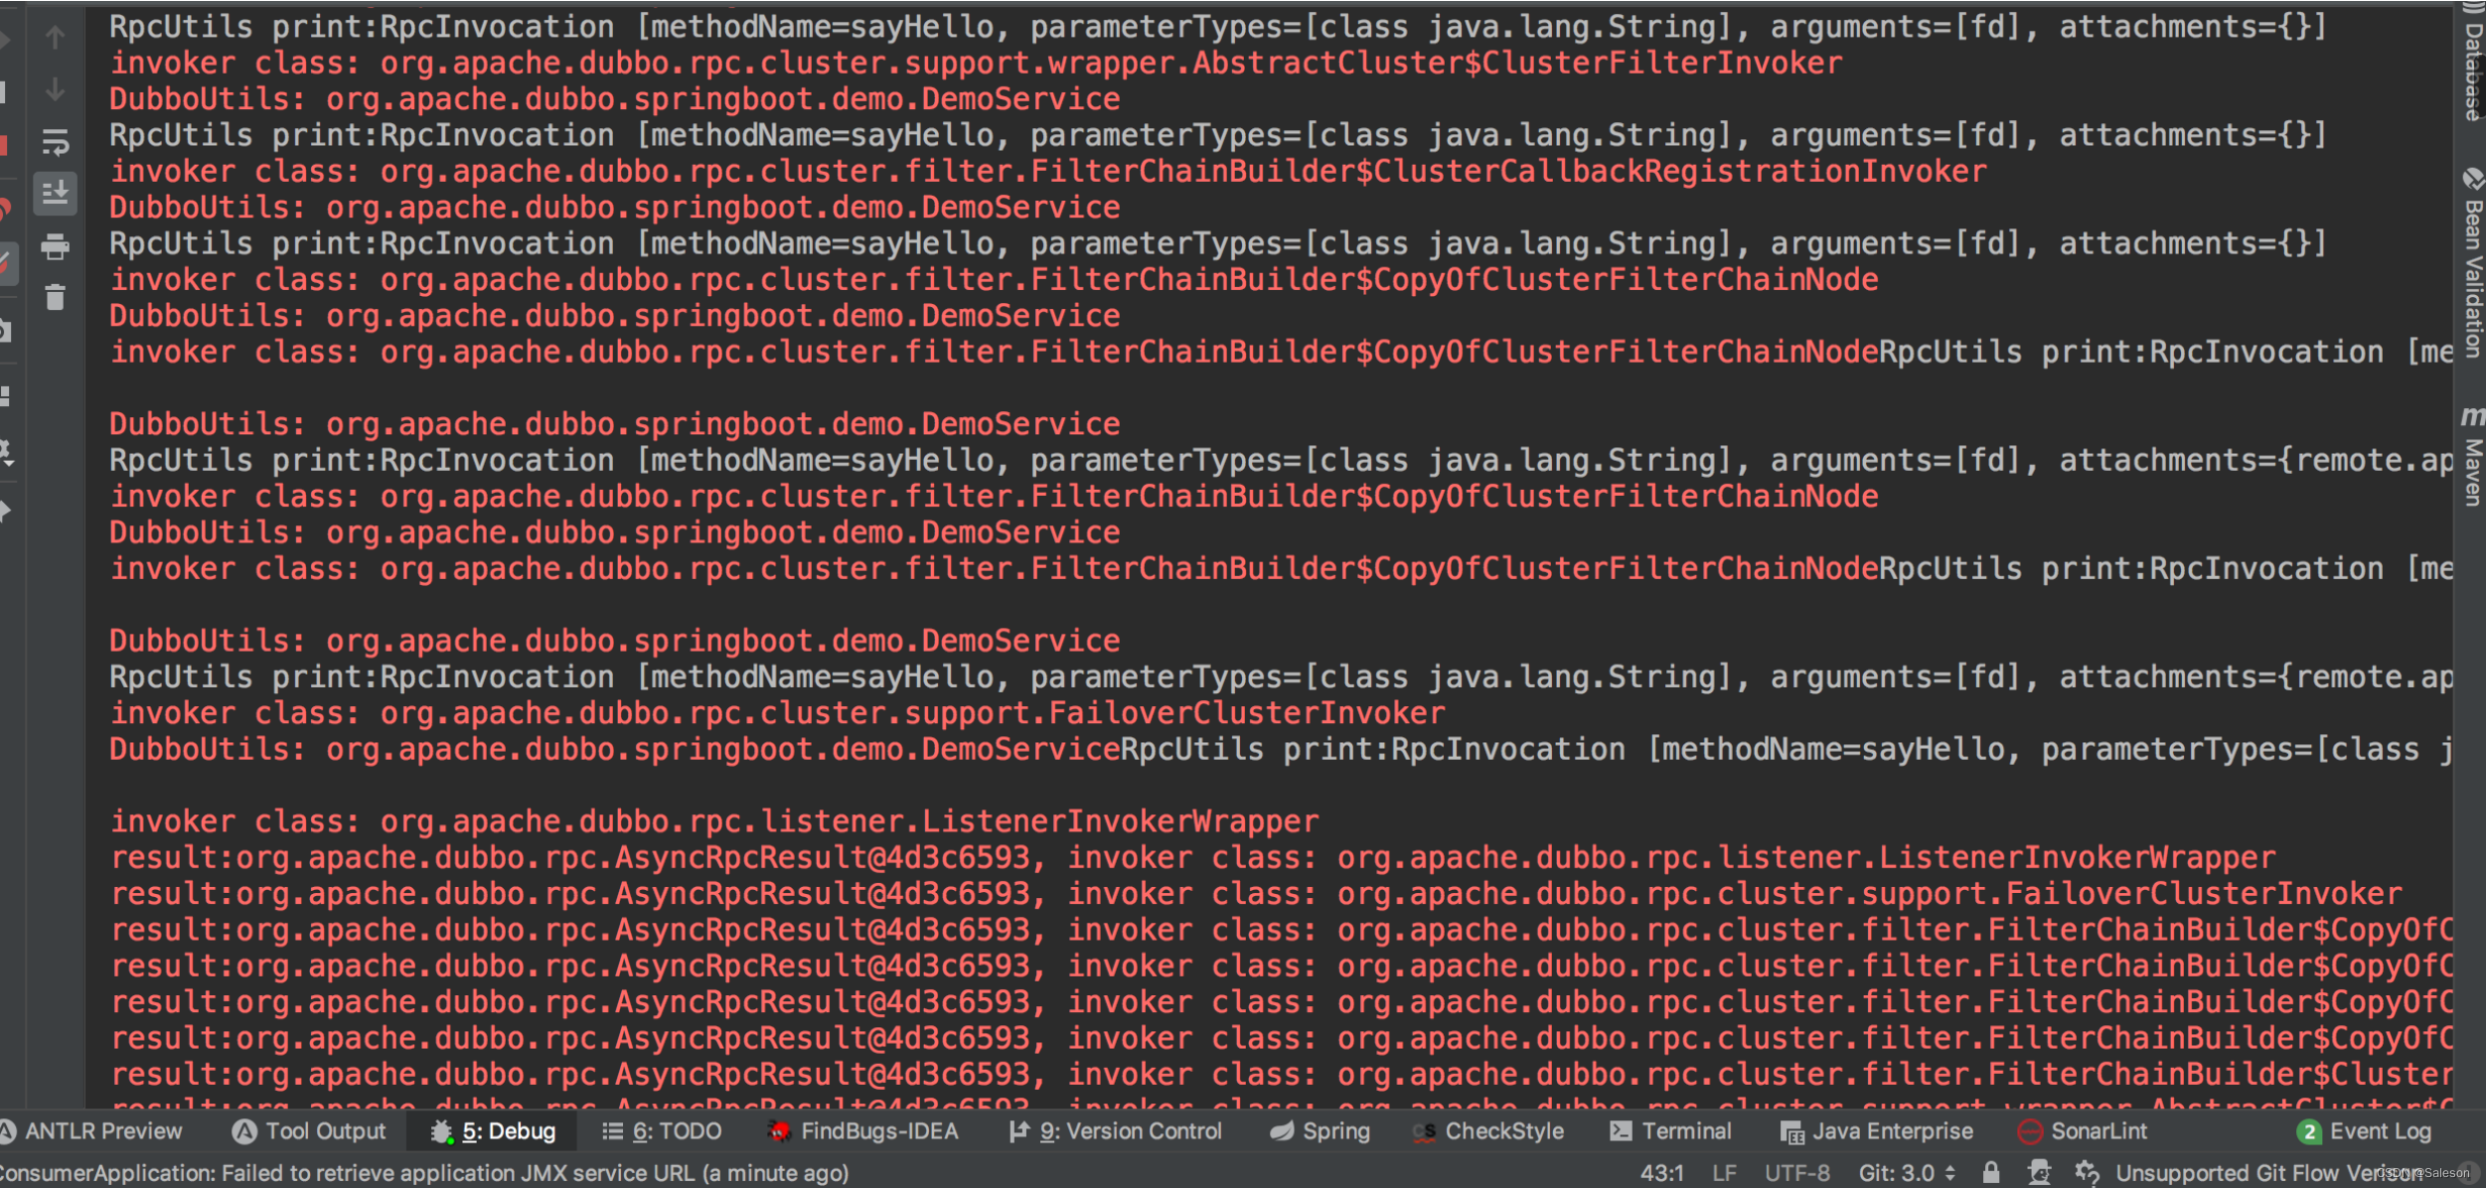Open the Tool Output tab
The height and width of the screenshot is (1188, 2486).
(x=309, y=1130)
